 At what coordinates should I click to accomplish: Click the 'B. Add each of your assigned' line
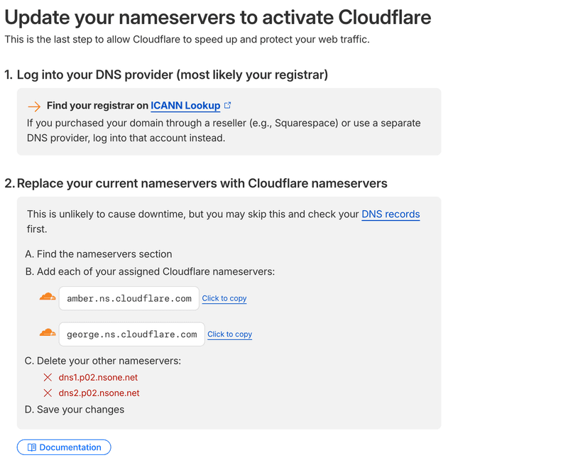click(x=150, y=272)
